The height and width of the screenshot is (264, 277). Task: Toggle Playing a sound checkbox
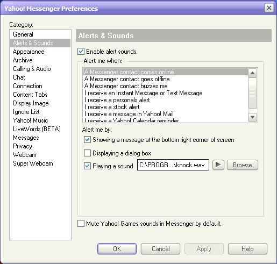point(87,166)
